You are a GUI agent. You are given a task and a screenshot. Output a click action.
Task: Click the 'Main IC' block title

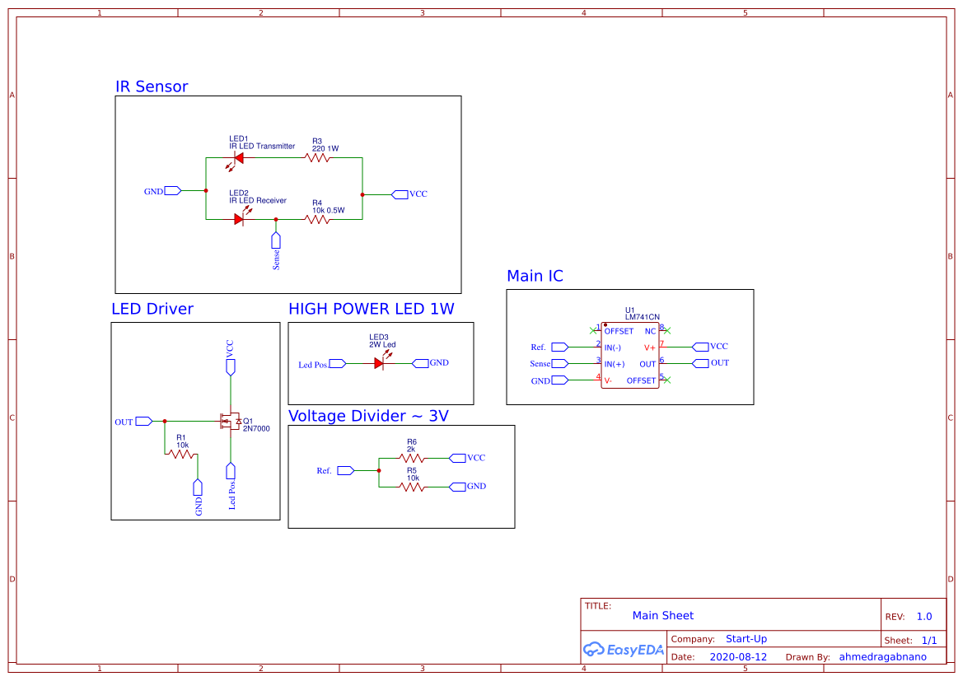(535, 276)
